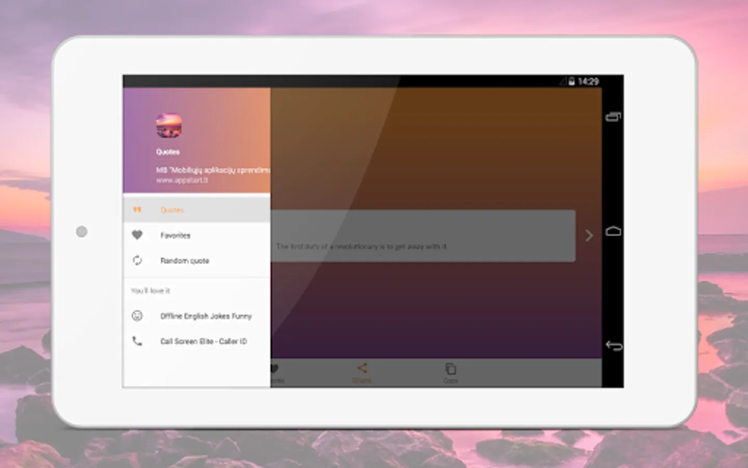The height and width of the screenshot is (468, 748).
Task: Click the battery icon in status bar
Action: (571, 81)
